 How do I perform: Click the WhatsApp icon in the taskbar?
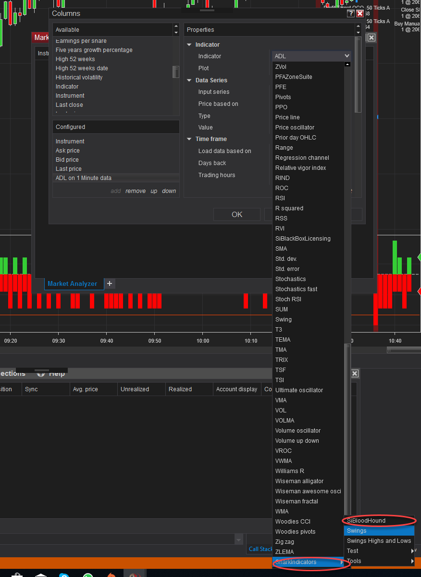(87, 575)
